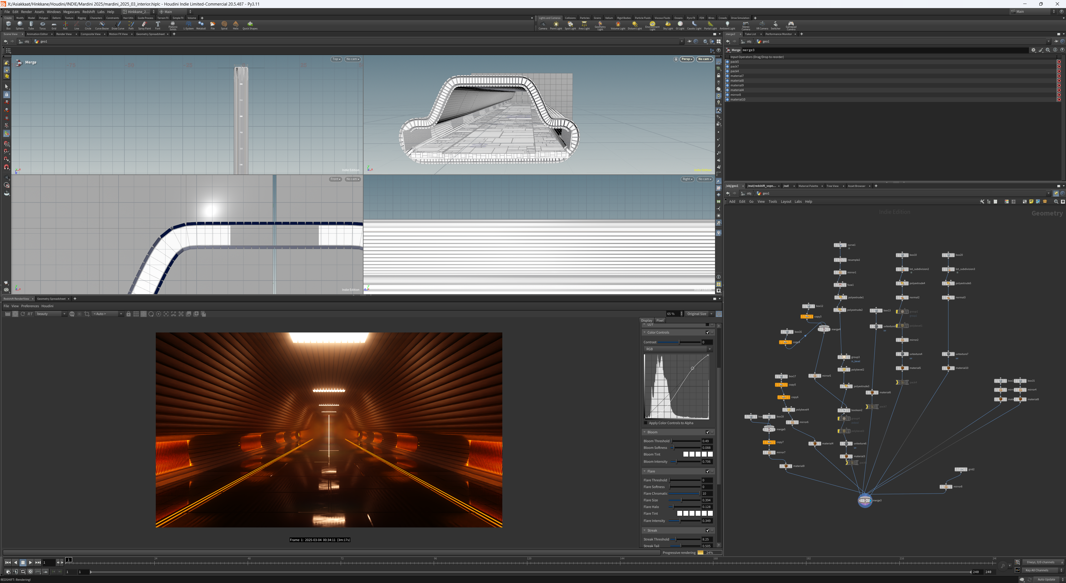Select the Sphere shelf tool
The height and width of the screenshot is (583, 1066).
[19, 25]
